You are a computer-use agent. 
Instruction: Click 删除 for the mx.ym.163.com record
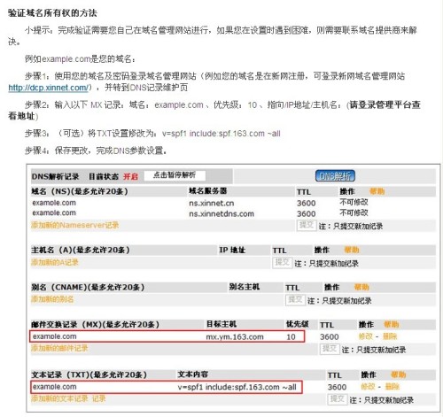click(390, 336)
